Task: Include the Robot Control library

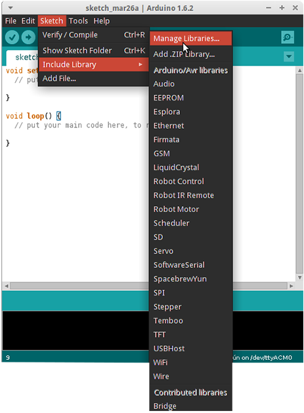Action: pyautogui.click(x=190, y=181)
